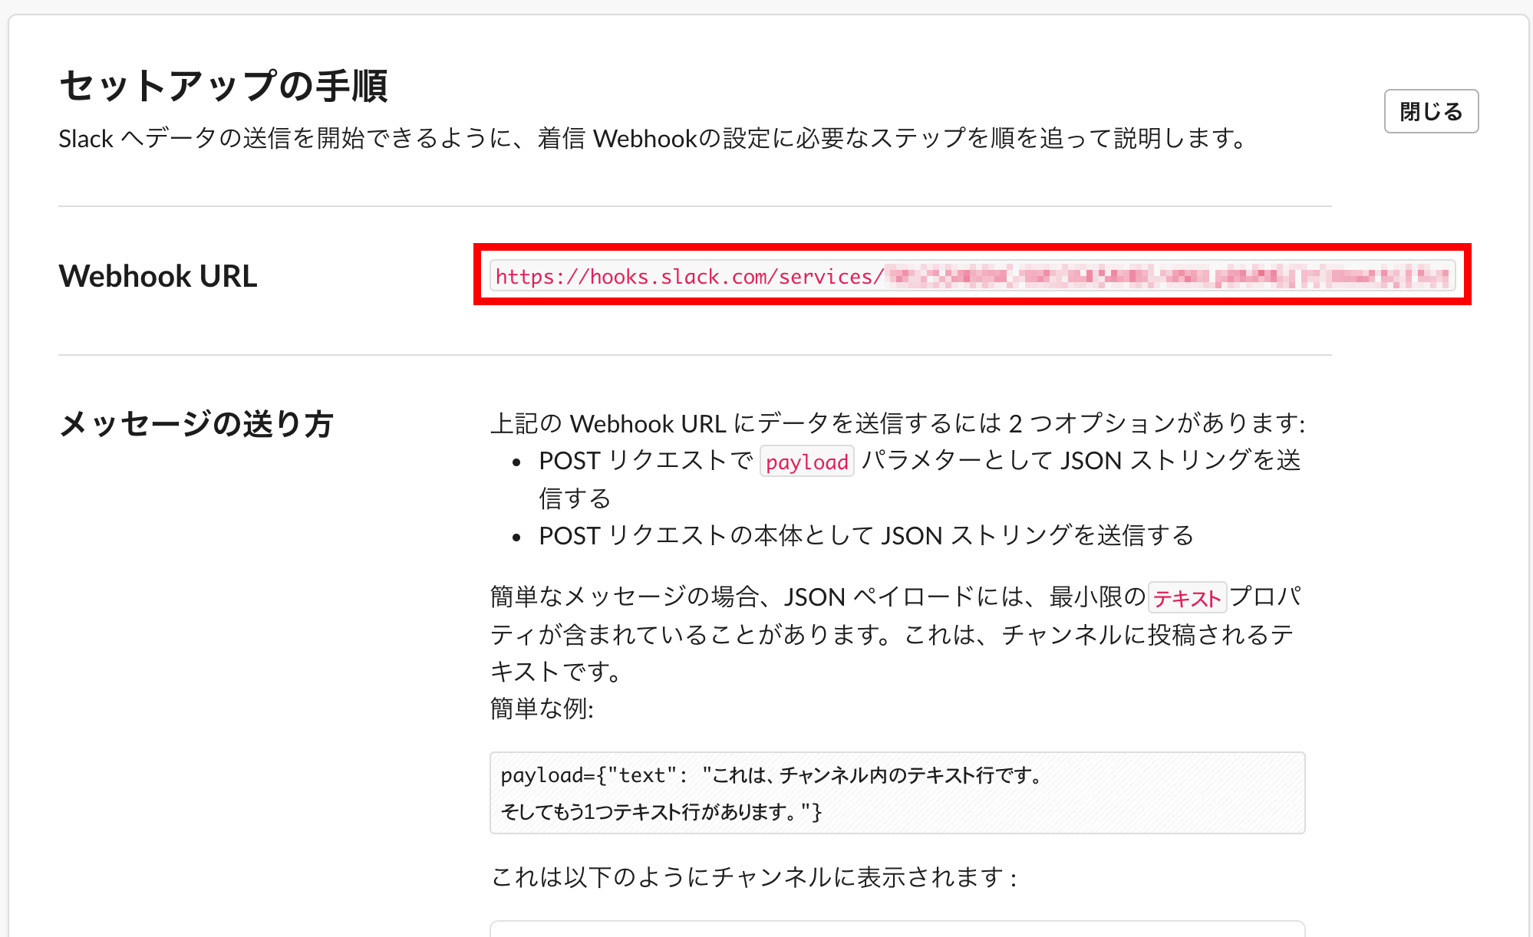
Task: Click the https://hooks.slack.com/services/ URL text
Action: pos(688,277)
